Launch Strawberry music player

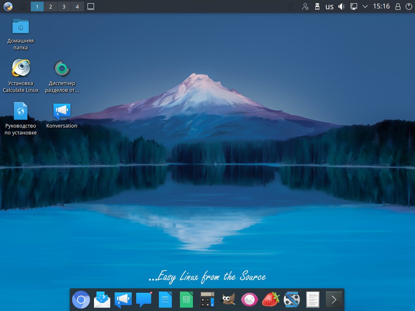pyautogui.click(x=270, y=300)
